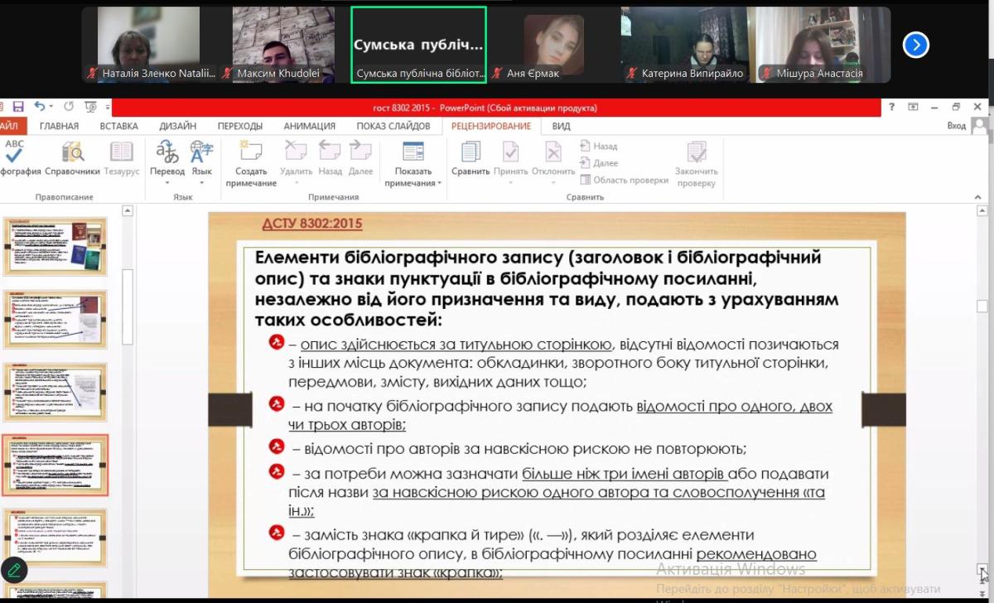Viewport: 994px width, 603px height.
Task: Show more participants with blue arrow button
Action: coord(915,45)
